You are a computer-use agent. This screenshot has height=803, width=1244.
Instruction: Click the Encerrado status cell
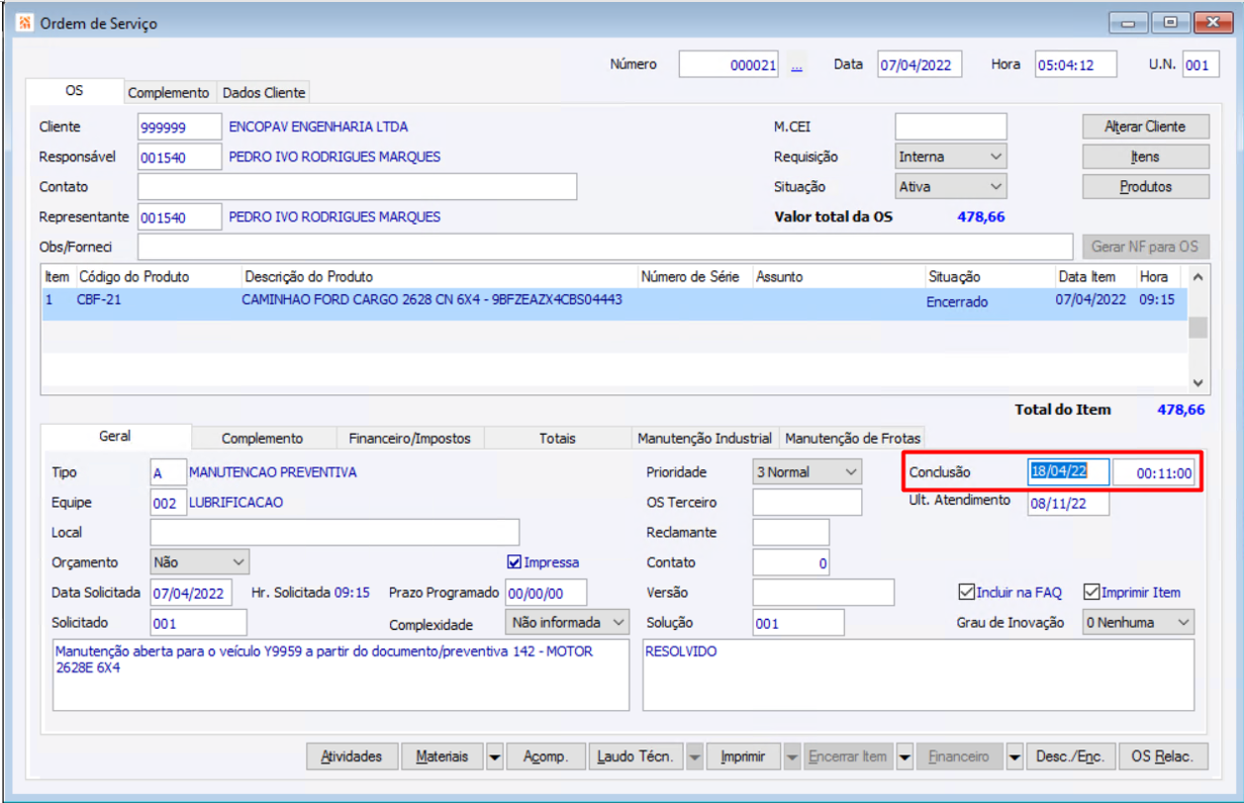pyautogui.click(x=957, y=302)
